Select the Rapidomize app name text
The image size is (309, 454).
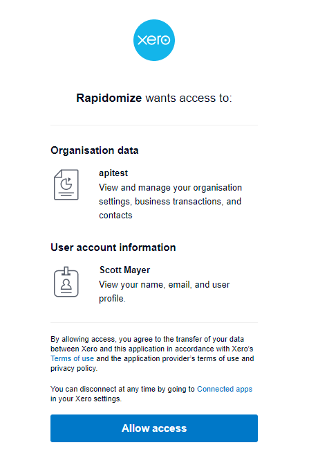coord(109,98)
